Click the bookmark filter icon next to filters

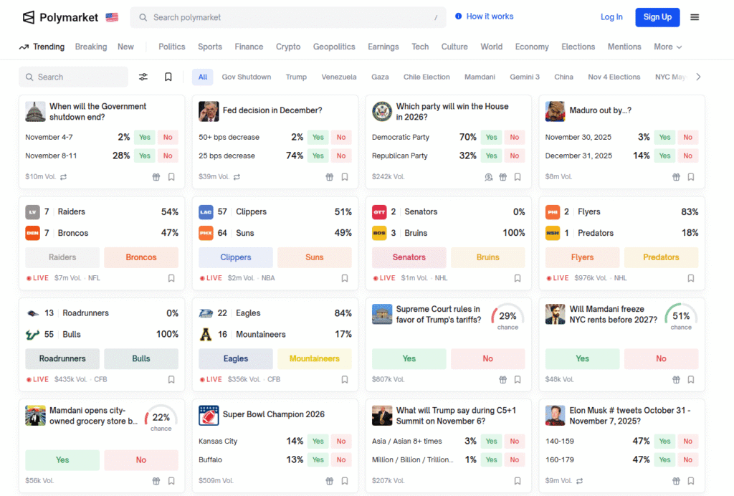click(168, 76)
